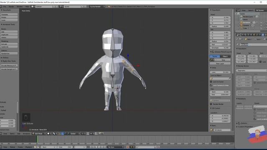267x150 pixels.
Task: Open the File menu
Action: (5, 7)
